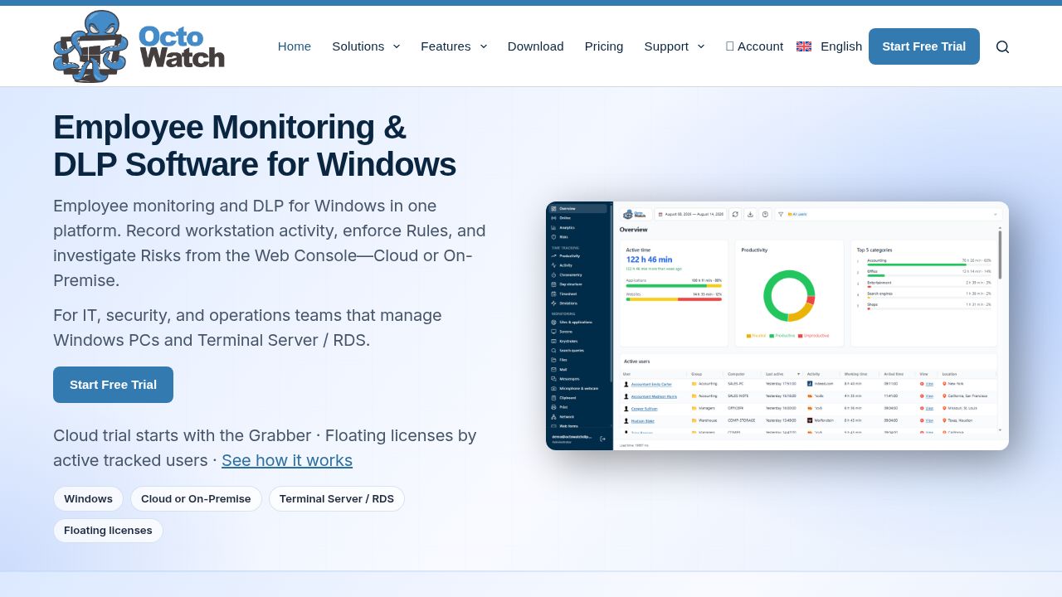Viewport: 1062px width, 597px height.
Task: Click the heading Employee Monitoring & DLP Software
Action: coord(255,146)
